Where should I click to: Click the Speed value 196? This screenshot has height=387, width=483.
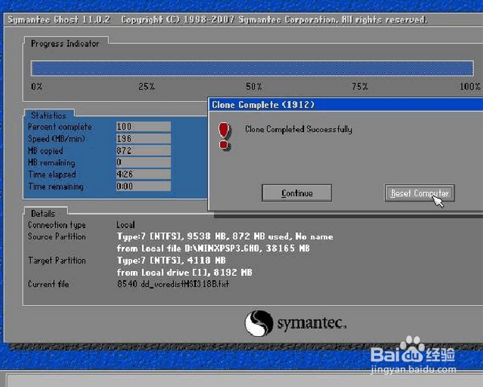144,138
